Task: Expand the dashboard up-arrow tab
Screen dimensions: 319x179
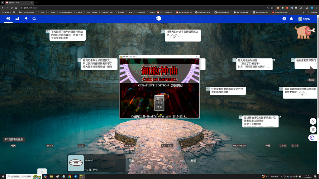Action: 42,171
